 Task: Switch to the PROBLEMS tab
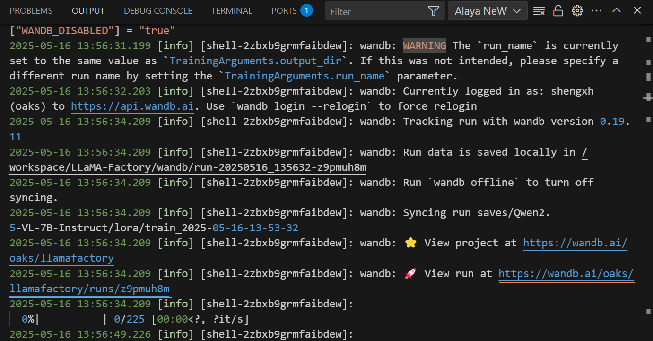click(31, 10)
